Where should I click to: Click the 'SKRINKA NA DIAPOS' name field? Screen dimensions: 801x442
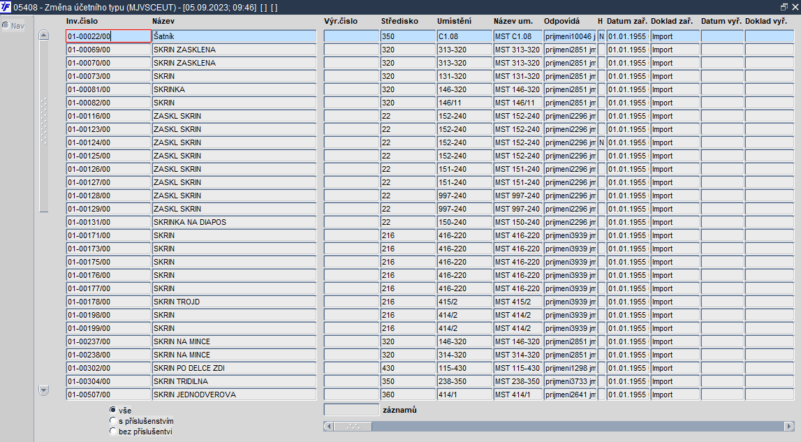pos(235,222)
